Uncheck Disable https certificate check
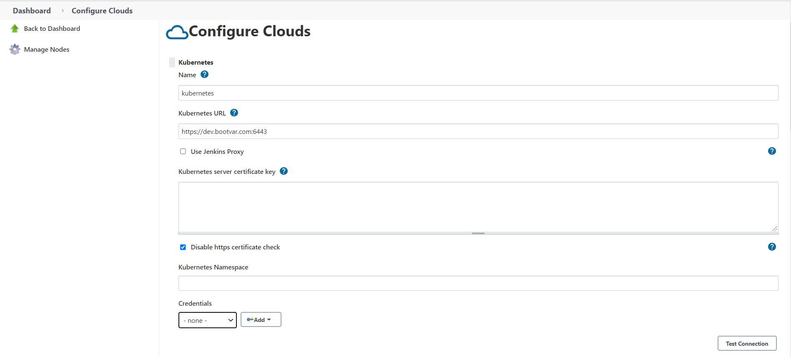This screenshot has height=357, width=791. tap(183, 247)
